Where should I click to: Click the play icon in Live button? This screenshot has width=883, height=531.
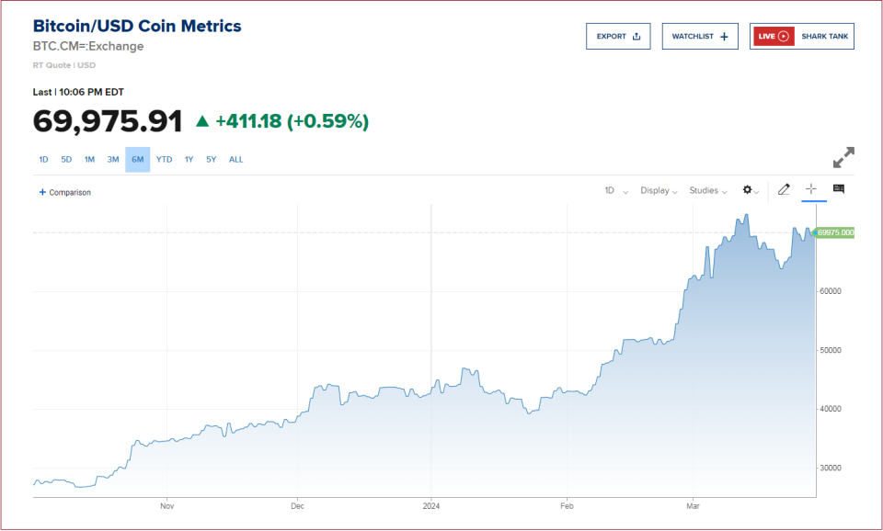pos(784,37)
